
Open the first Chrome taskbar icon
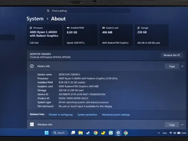96,133
